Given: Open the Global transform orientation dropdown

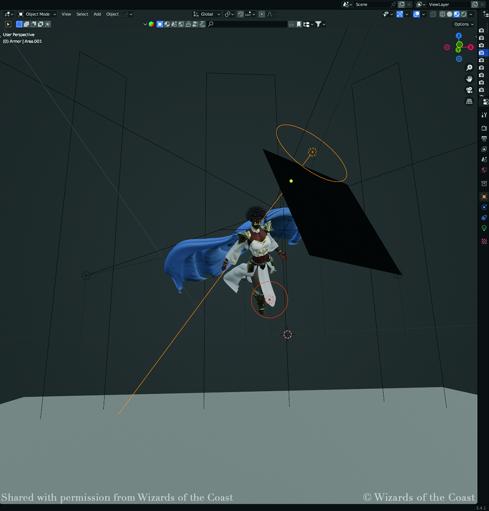Looking at the screenshot, I should pyautogui.click(x=207, y=14).
